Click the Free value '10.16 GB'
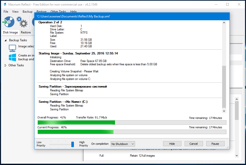 (86, 43)
